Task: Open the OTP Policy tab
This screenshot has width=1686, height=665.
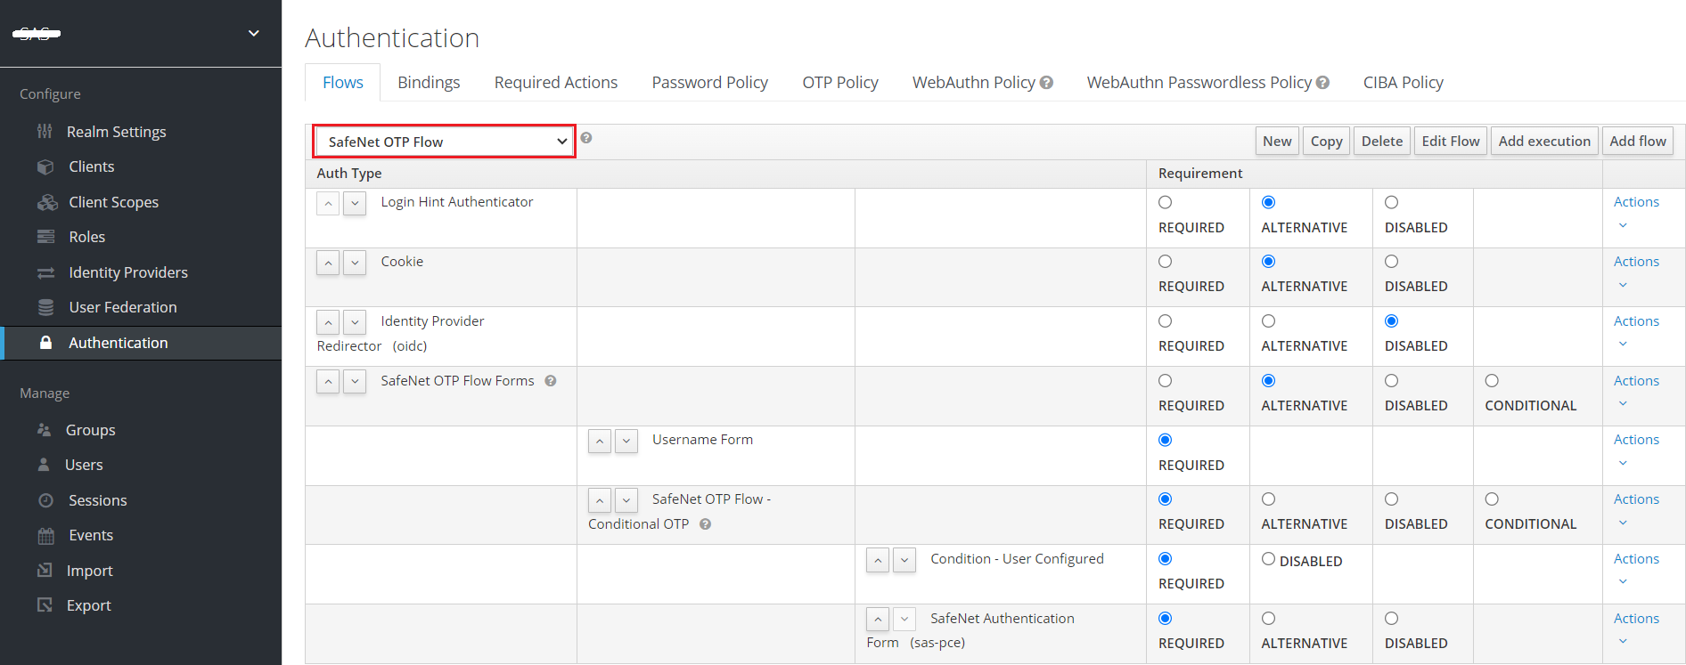Action: 839,83
